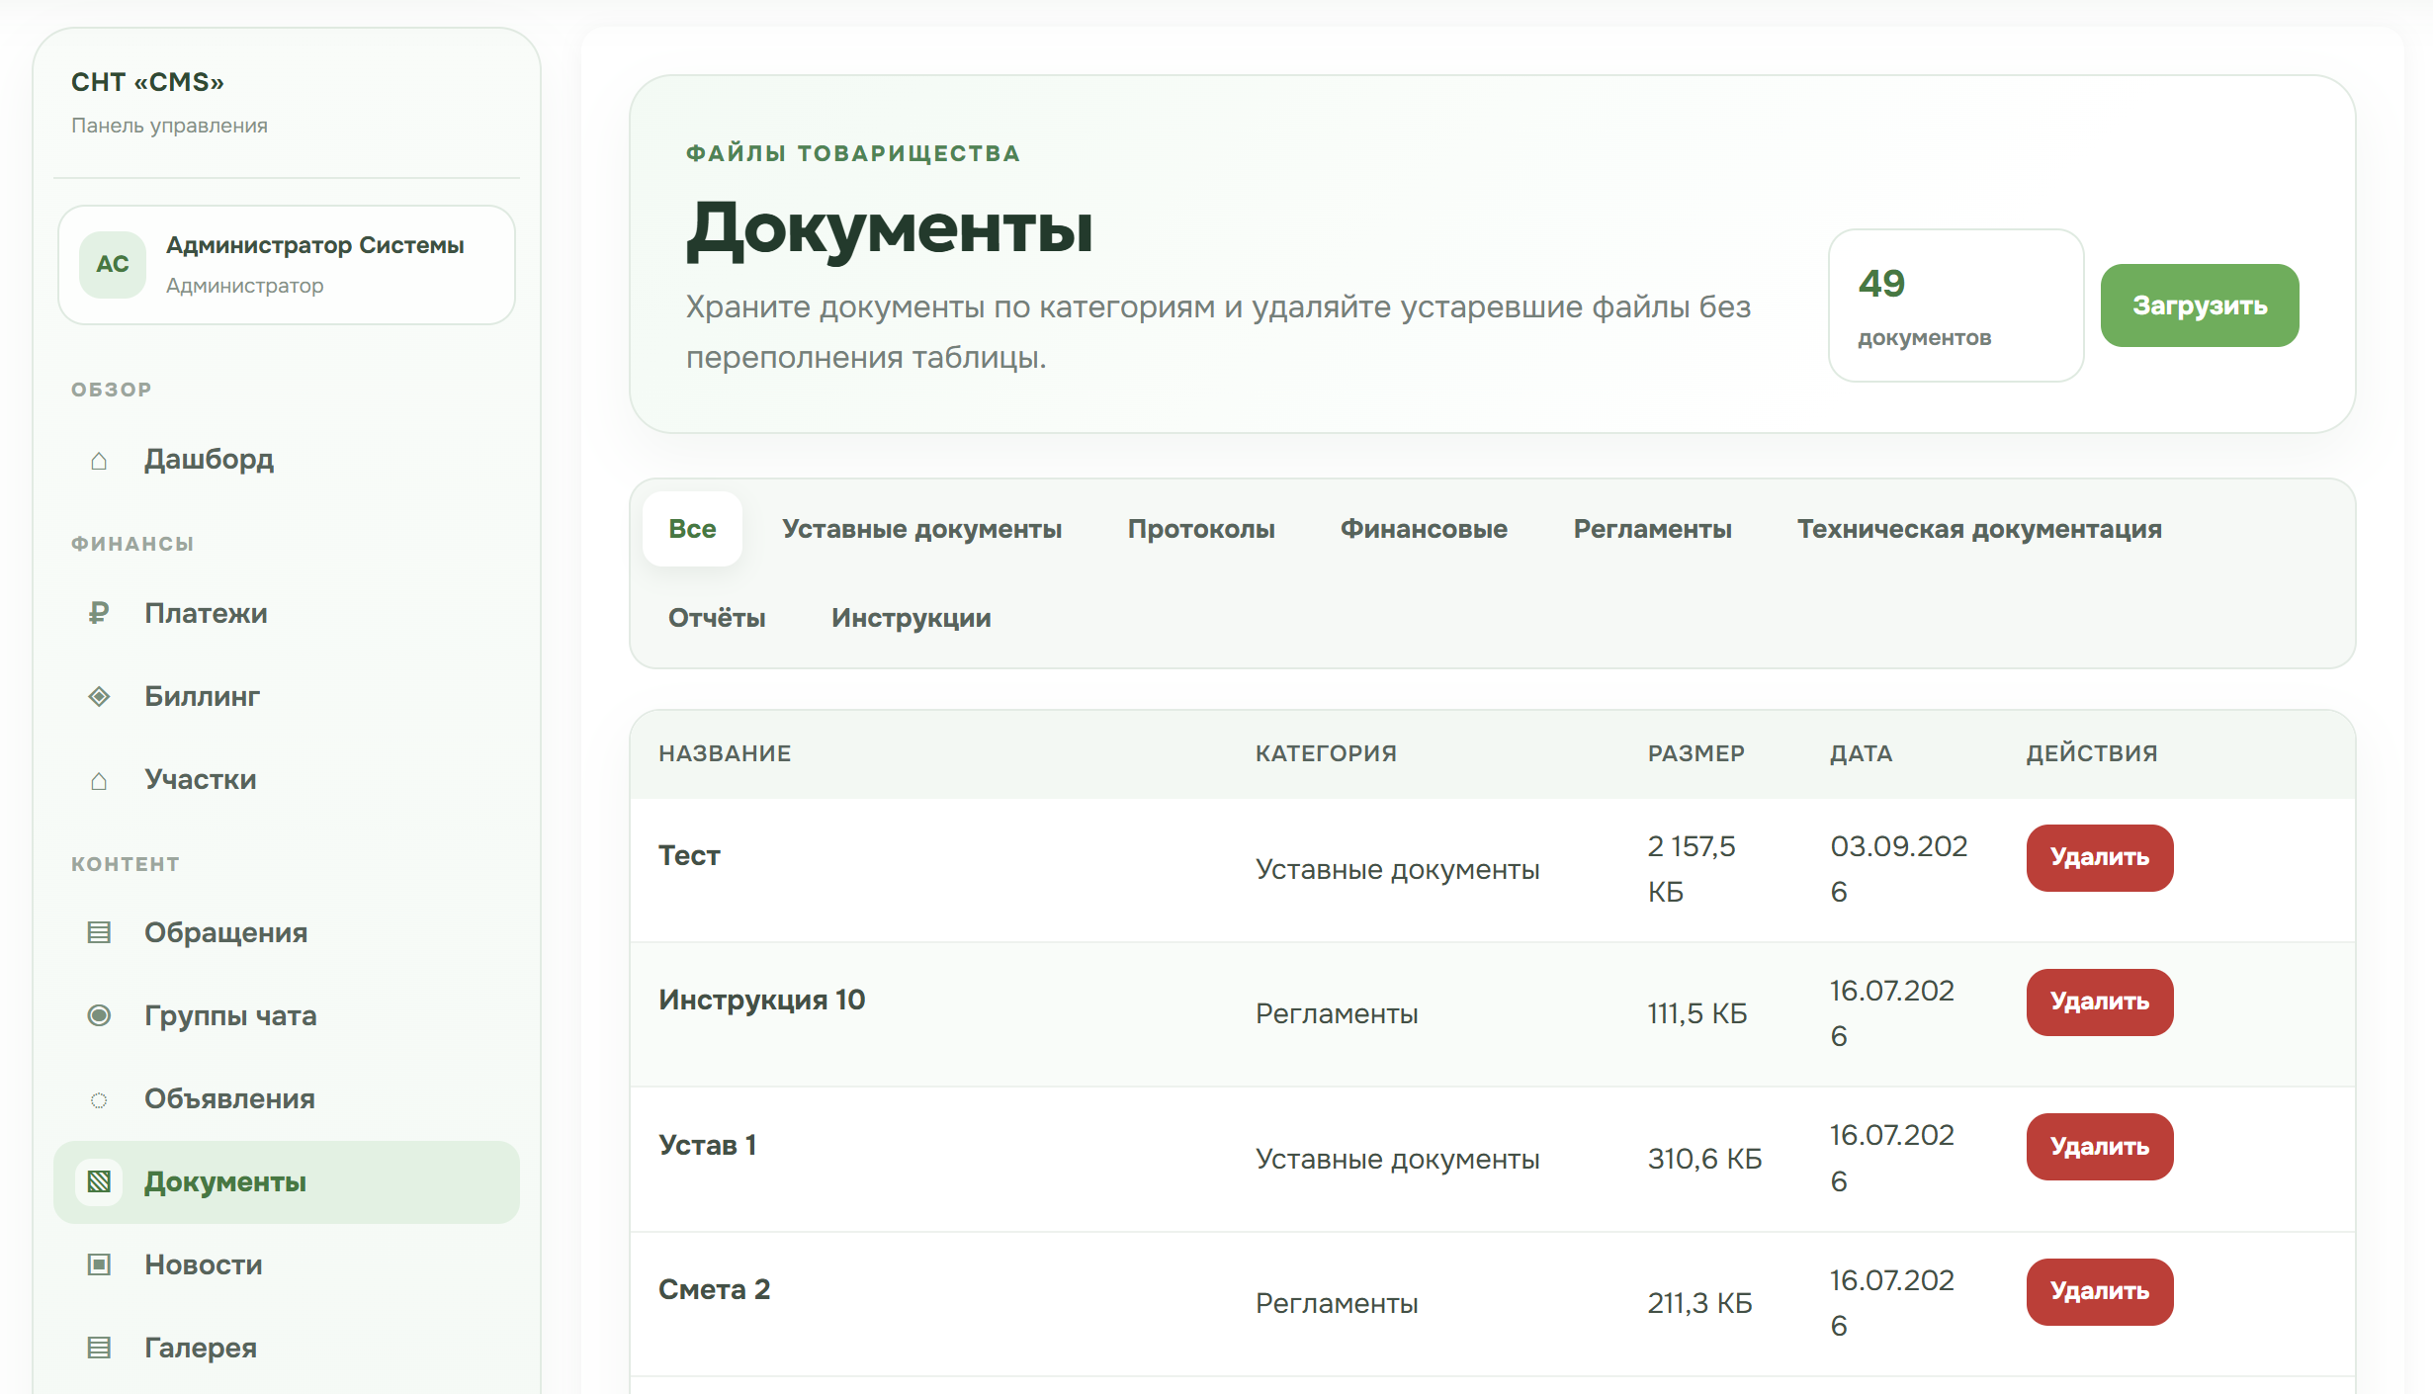Click the date 03.09.2026
This screenshot has height=1394, width=2433.
[x=1899, y=869]
